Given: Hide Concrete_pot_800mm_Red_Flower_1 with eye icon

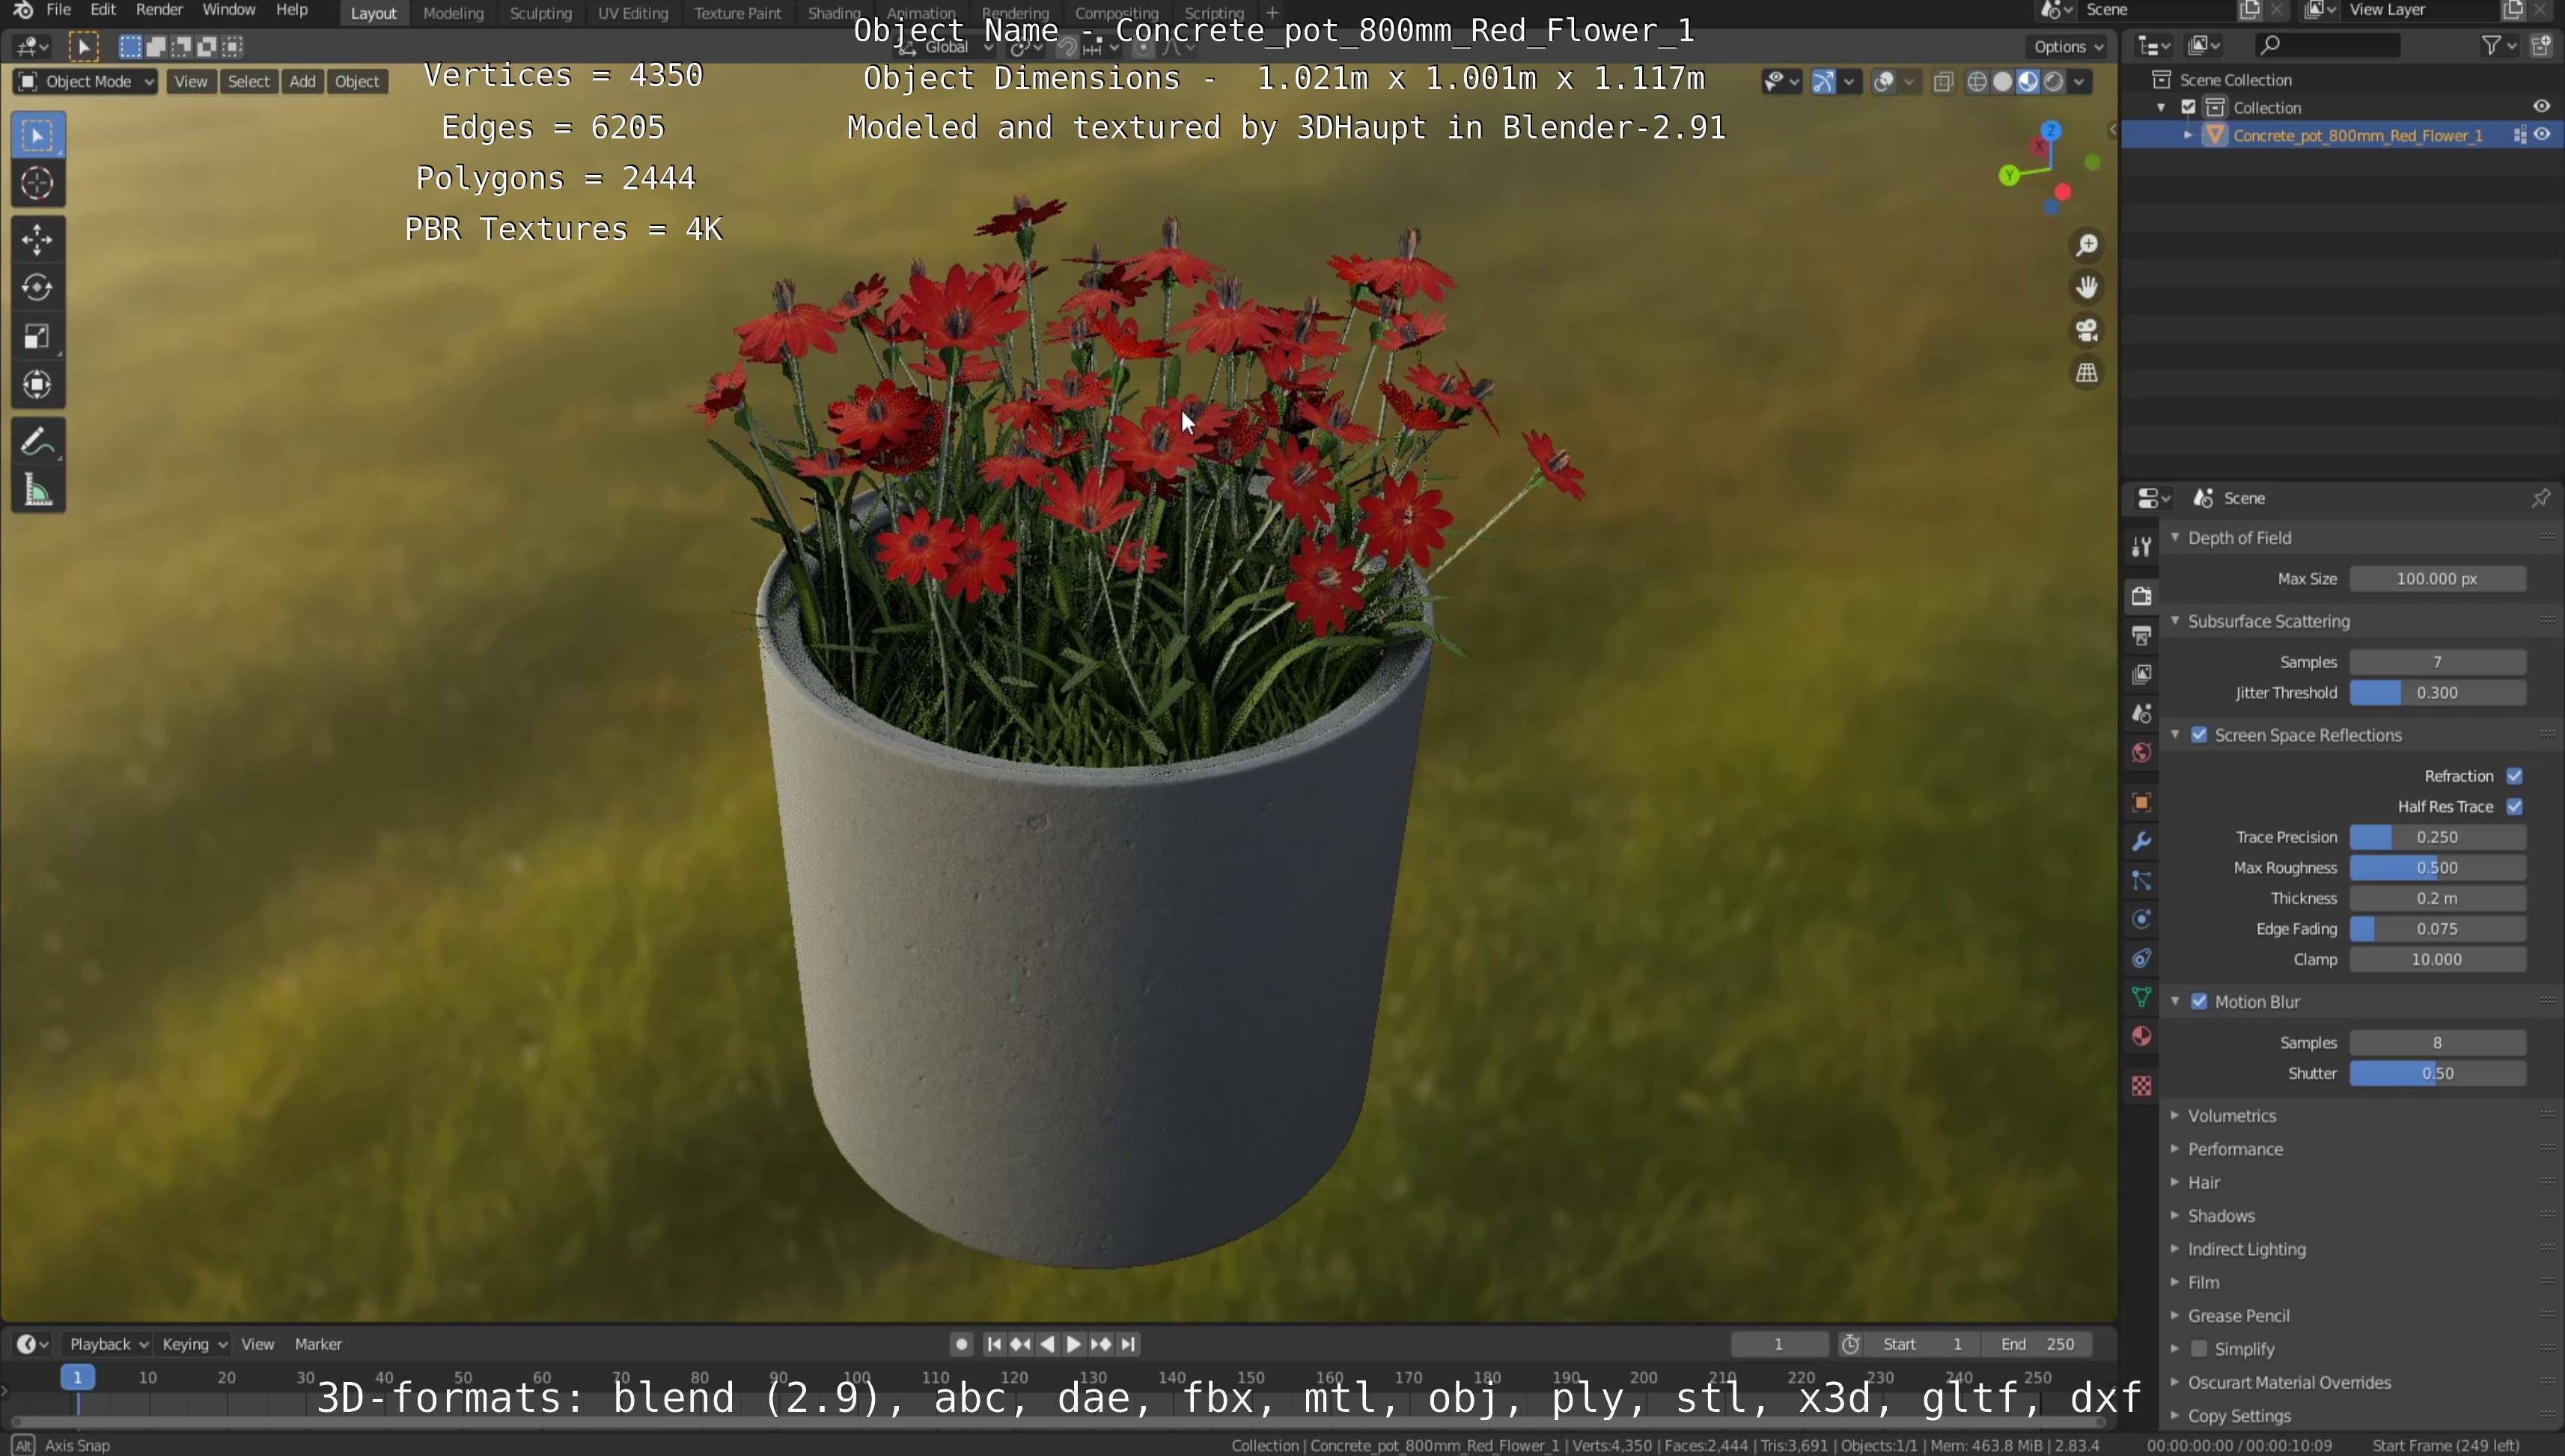Looking at the screenshot, I should (x=2542, y=135).
